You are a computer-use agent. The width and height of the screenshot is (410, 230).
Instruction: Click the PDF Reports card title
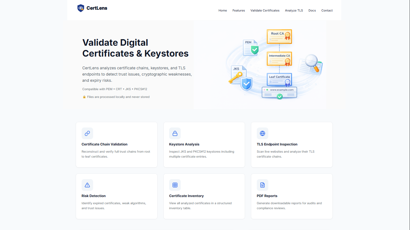[267, 196]
